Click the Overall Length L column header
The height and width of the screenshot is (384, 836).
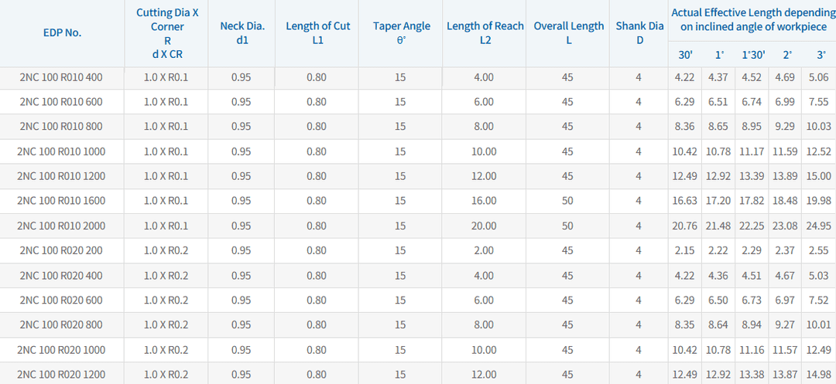pos(568,32)
